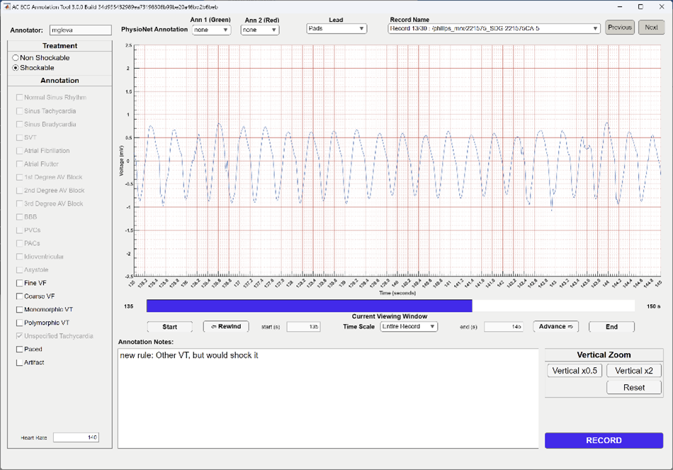Mark the record as Artifact
The image size is (673, 470).
20,363
